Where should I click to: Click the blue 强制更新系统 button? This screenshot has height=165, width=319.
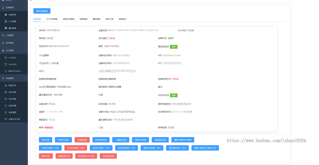coord(160,140)
